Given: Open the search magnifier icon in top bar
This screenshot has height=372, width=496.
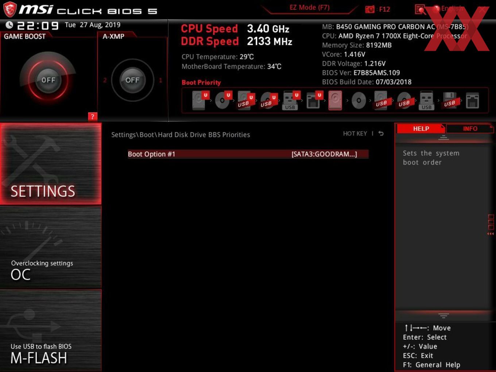Looking at the screenshot, I should (420, 9).
